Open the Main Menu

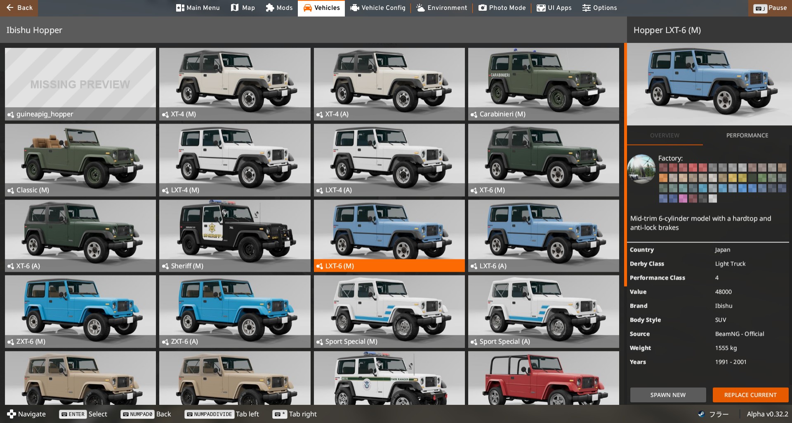[198, 8]
